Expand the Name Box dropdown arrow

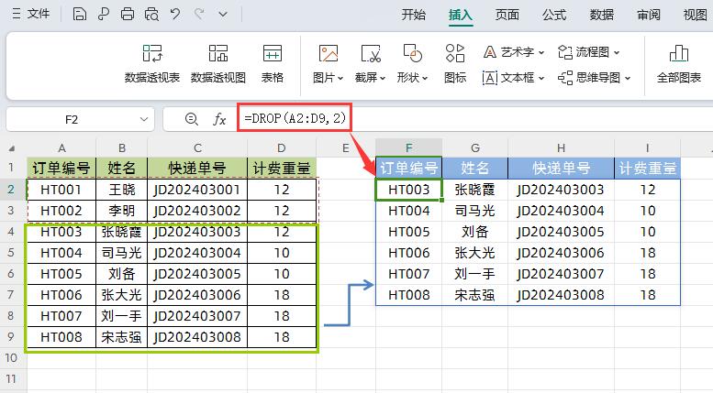tap(143, 119)
